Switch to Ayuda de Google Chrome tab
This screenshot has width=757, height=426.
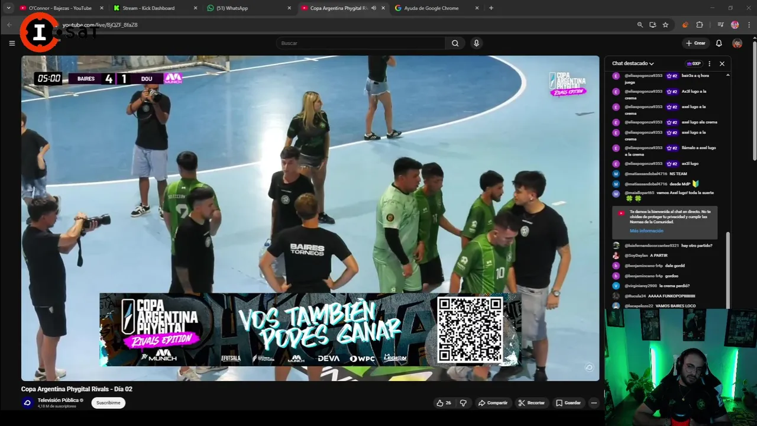[436, 8]
